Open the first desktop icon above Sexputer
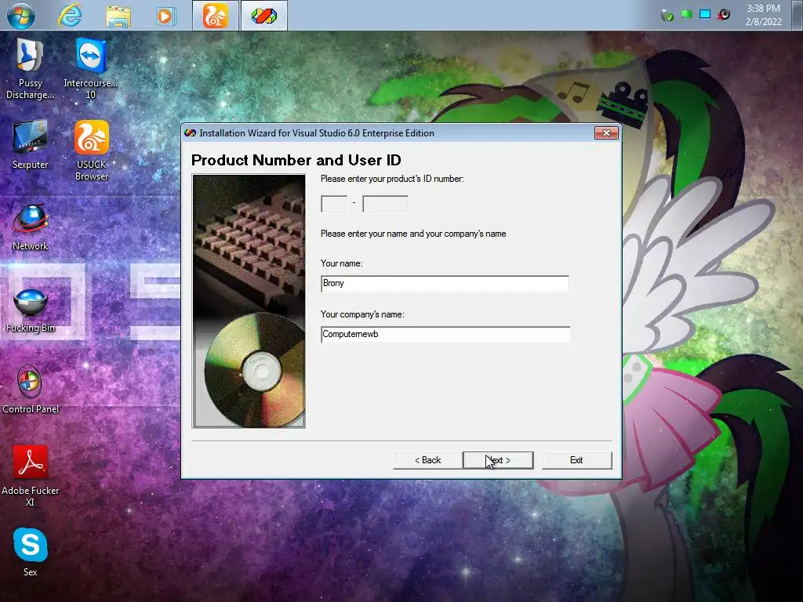 pyautogui.click(x=30, y=69)
